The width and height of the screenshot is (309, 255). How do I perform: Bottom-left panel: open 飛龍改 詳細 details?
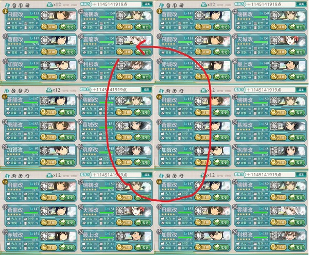49,197
